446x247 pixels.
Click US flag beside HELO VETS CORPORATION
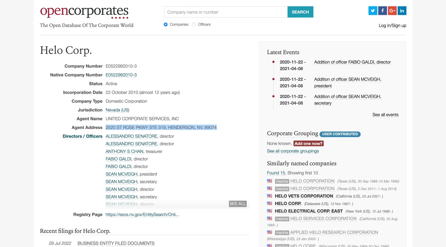coord(269,196)
